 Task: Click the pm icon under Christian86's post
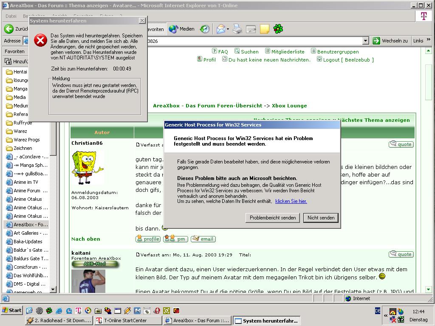(x=175, y=239)
